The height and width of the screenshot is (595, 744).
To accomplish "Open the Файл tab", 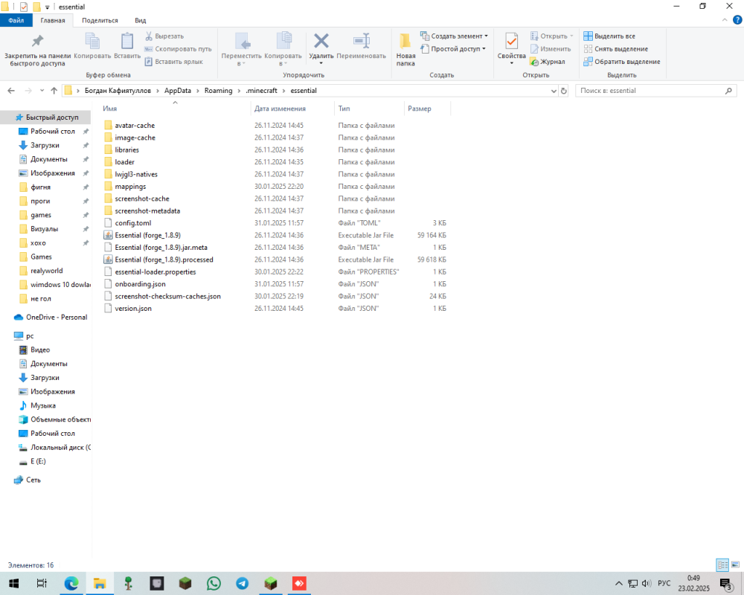I will [16, 20].
